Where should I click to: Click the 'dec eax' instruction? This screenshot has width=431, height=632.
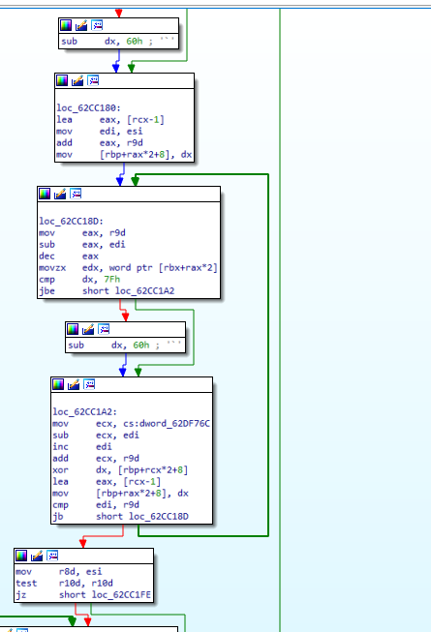point(69,256)
